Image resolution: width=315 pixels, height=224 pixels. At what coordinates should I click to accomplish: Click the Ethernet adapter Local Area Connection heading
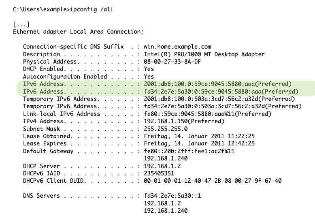tap(78, 31)
